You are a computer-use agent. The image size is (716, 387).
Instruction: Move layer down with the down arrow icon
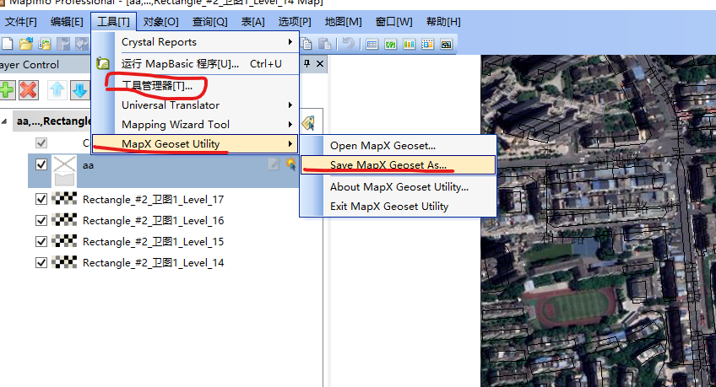coord(79,89)
